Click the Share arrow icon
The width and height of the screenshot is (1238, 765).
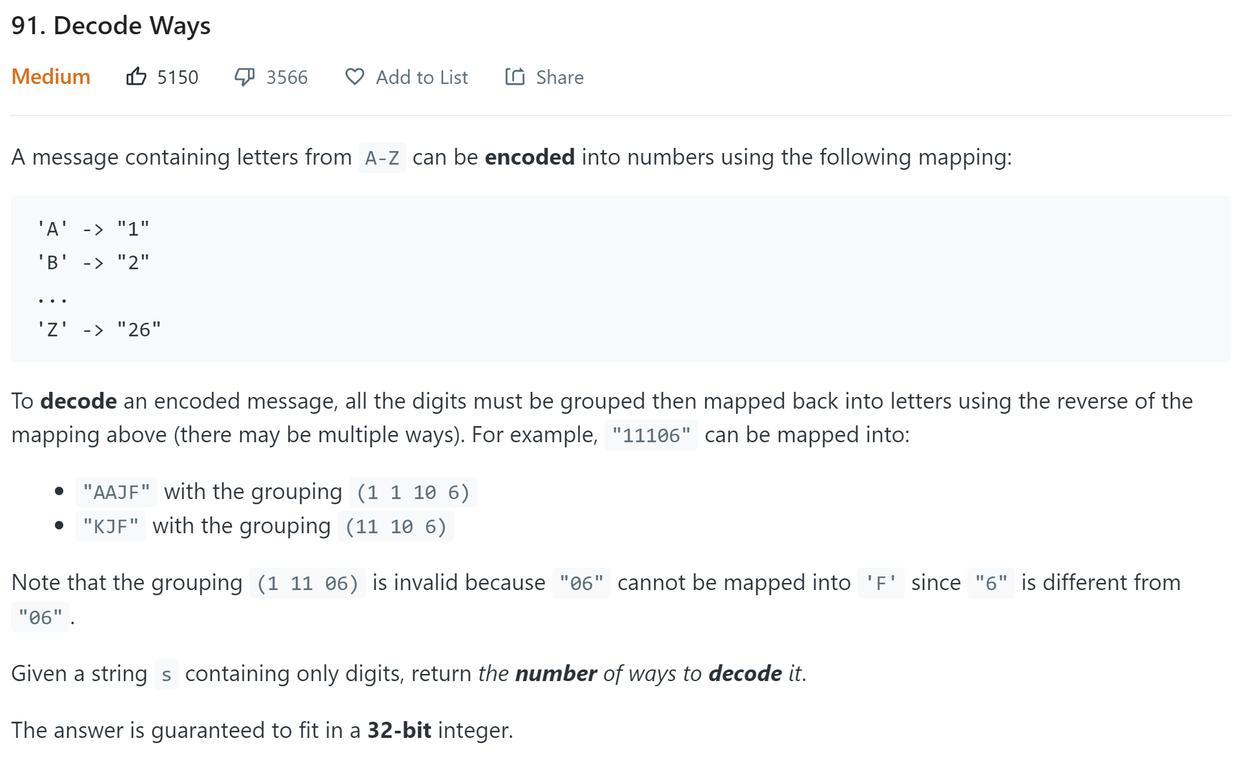pos(515,77)
